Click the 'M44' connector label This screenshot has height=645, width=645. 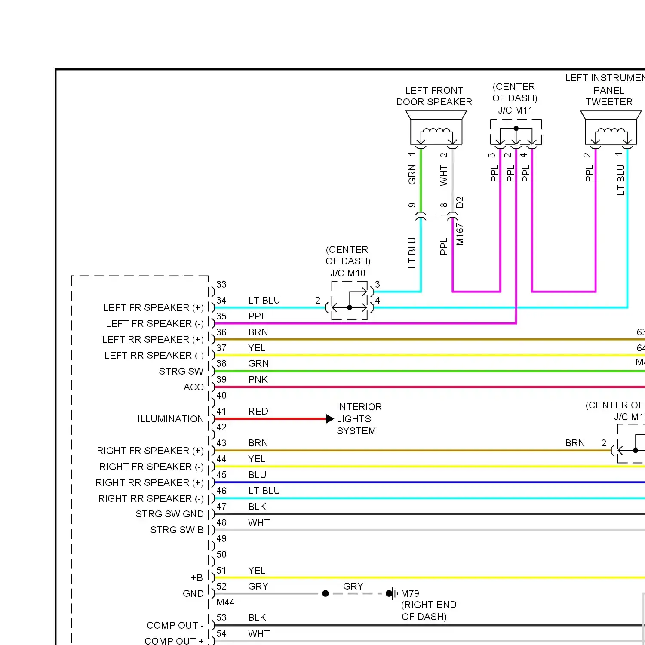click(x=225, y=602)
